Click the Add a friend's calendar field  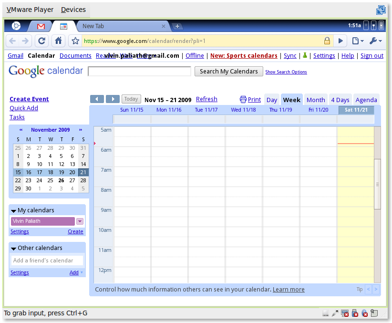47,260
